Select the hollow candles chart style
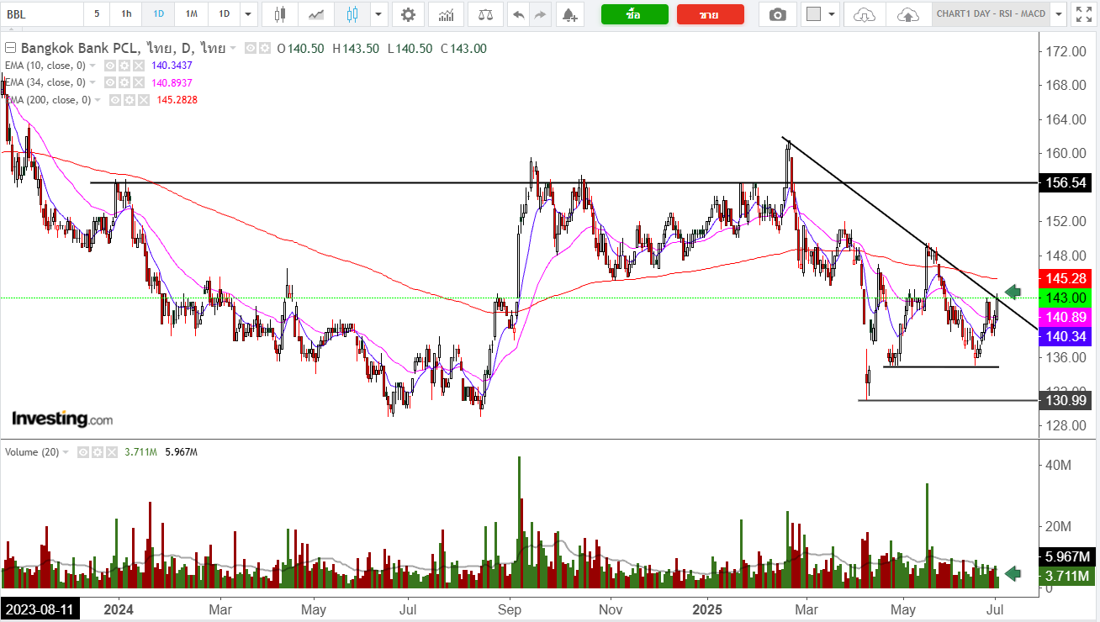The height and width of the screenshot is (622, 1100). pyautogui.click(x=352, y=14)
